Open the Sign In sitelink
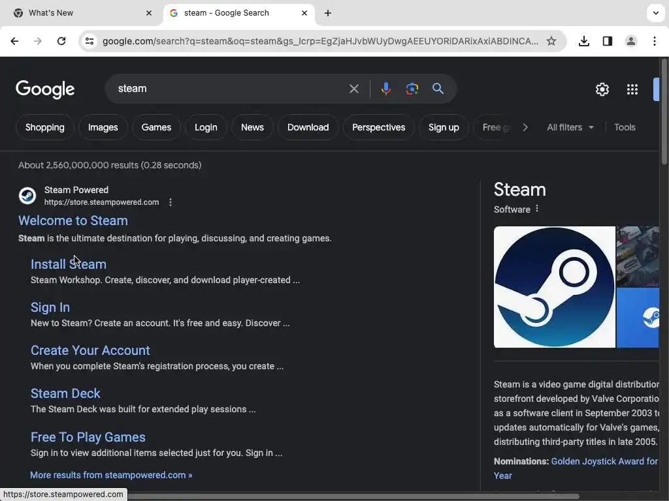Viewport: 669px width, 501px height. [x=50, y=307]
